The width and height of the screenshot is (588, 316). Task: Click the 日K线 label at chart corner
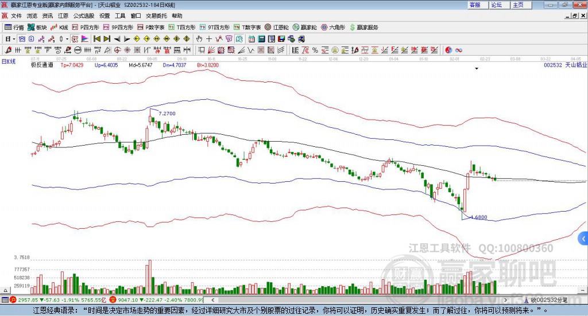(9, 61)
